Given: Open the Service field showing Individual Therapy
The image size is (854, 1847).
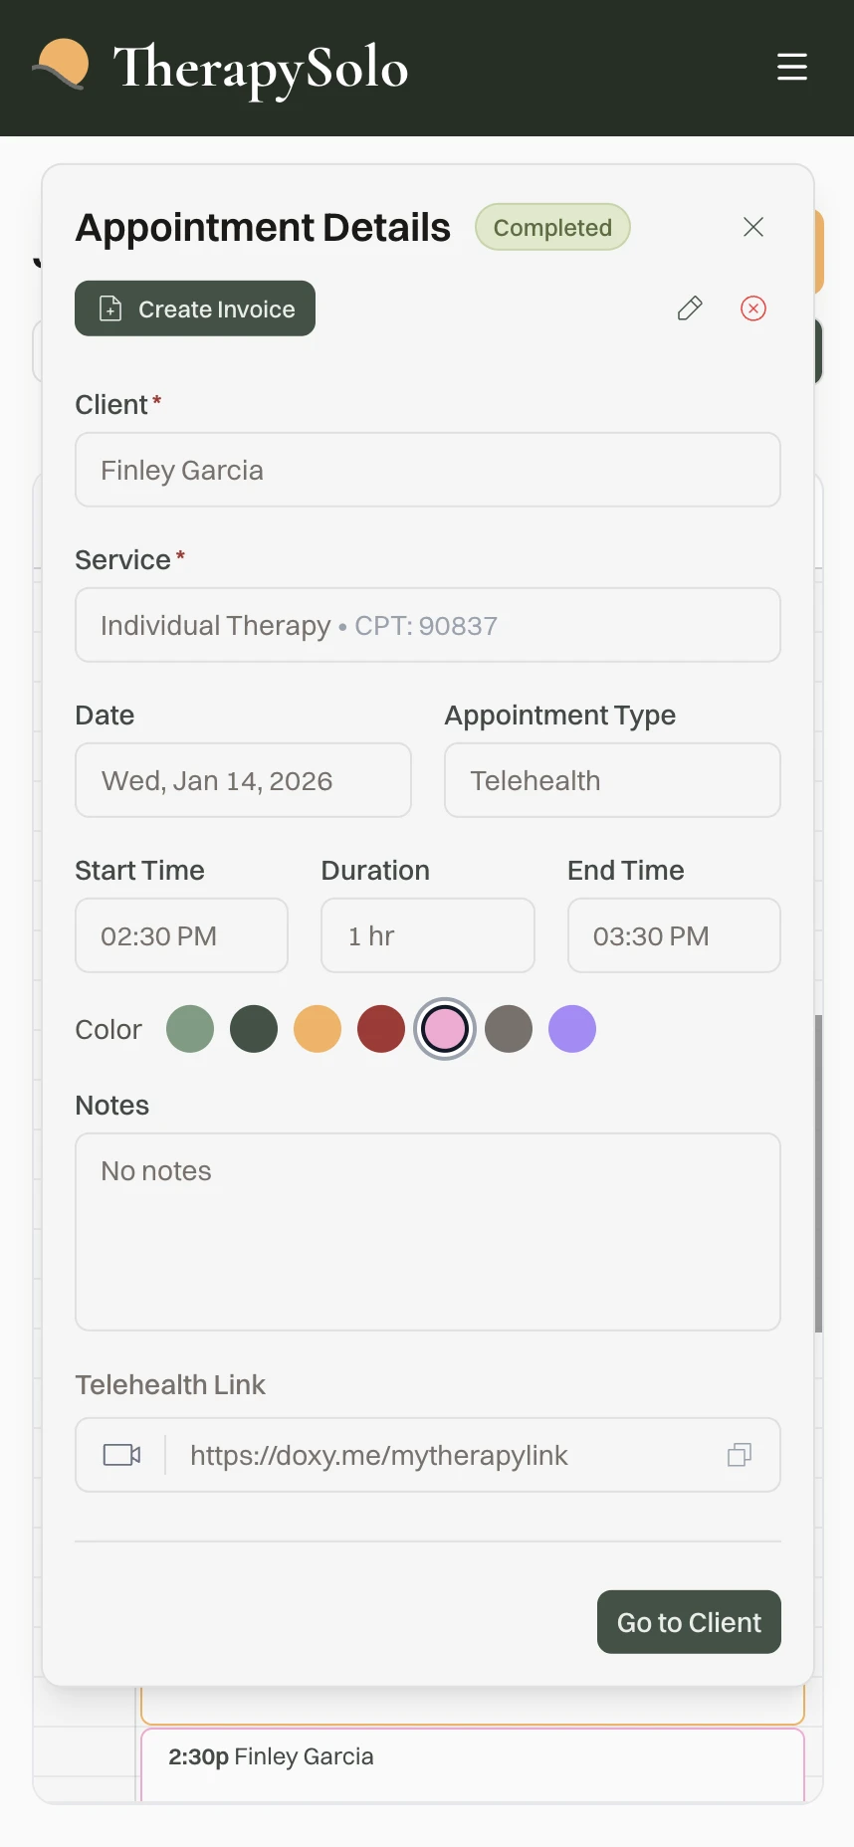Looking at the screenshot, I should click(428, 625).
